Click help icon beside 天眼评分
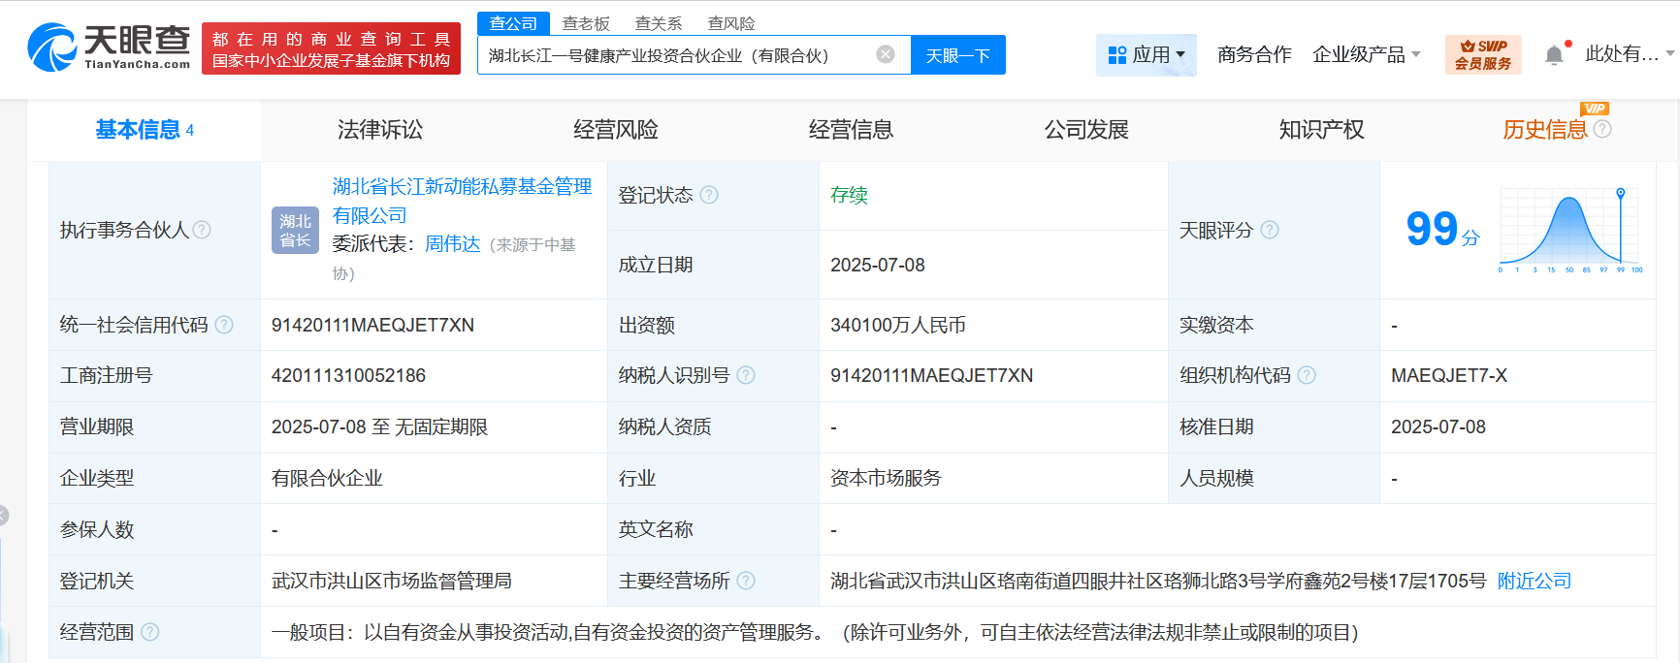The width and height of the screenshot is (1680, 663). [x=1270, y=230]
